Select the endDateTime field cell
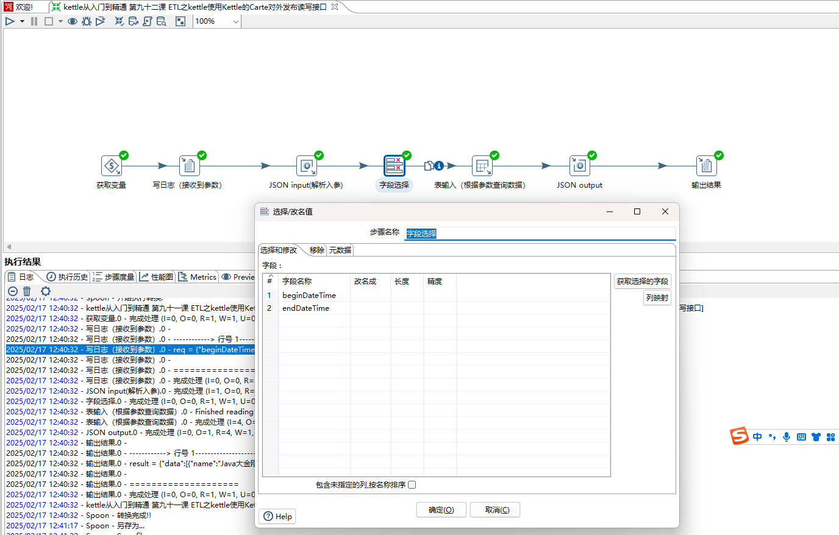This screenshot has height=535, width=839. [315, 308]
